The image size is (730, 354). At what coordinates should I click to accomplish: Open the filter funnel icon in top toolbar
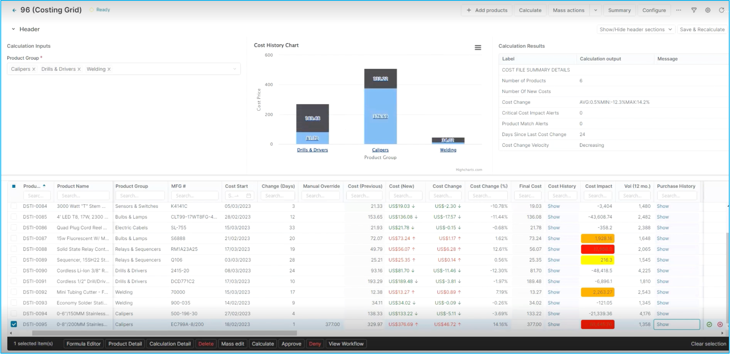pyautogui.click(x=694, y=10)
